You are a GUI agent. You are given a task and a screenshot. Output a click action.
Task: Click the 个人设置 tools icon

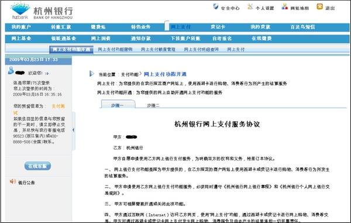pyautogui.click(x=250, y=6)
